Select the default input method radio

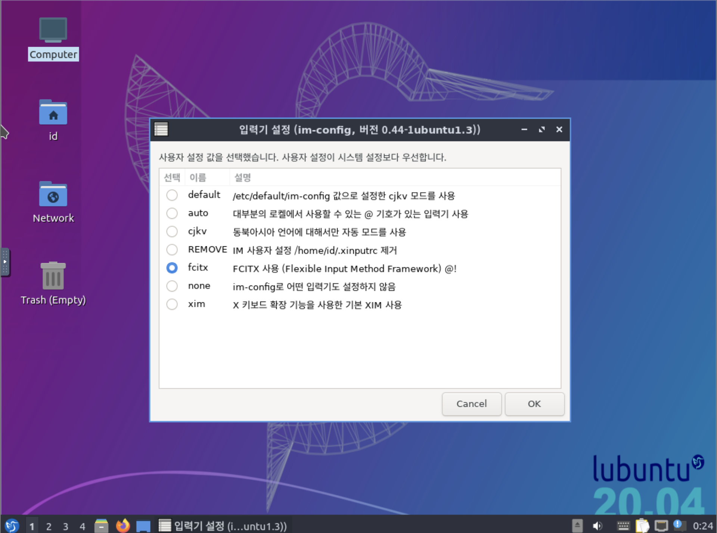(x=172, y=195)
